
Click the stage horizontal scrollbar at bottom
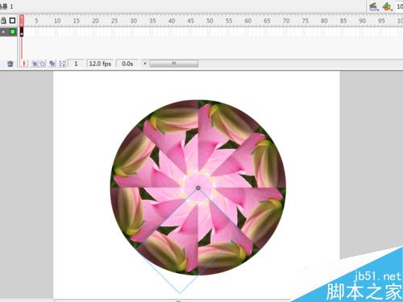pyautogui.click(x=172, y=300)
